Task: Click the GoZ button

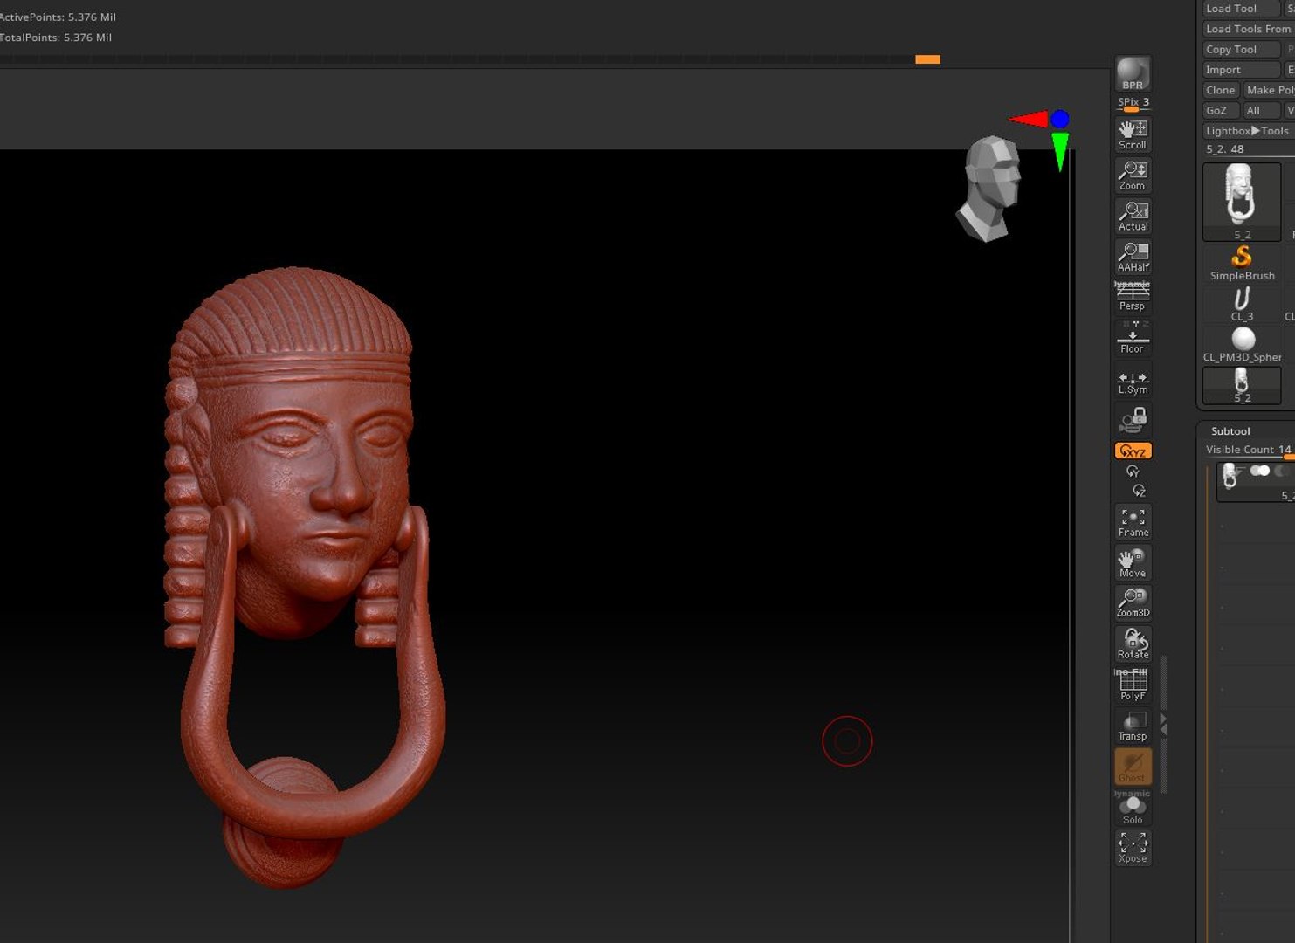Action: (1221, 111)
